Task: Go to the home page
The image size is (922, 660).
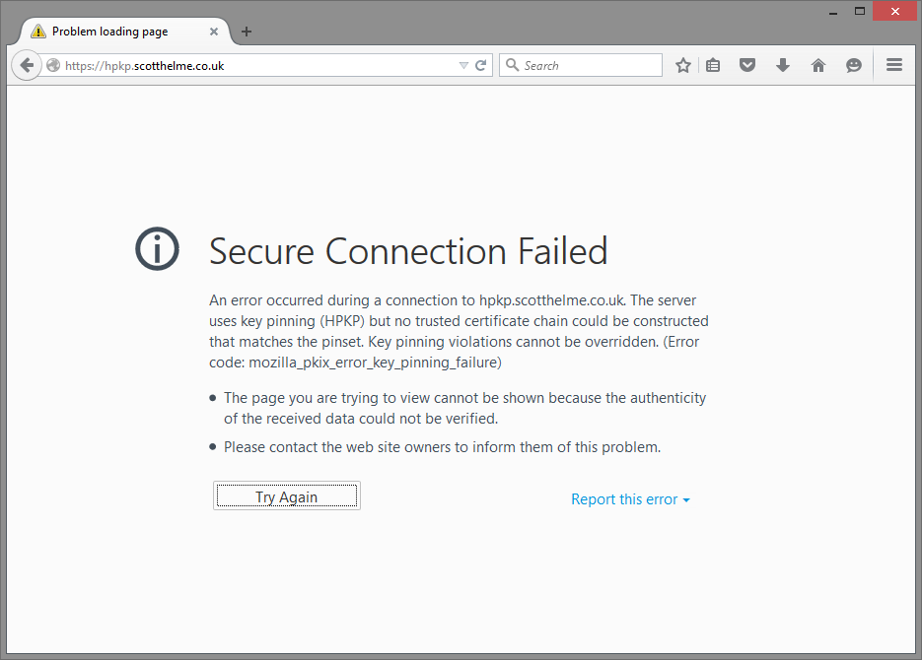Action: click(817, 65)
